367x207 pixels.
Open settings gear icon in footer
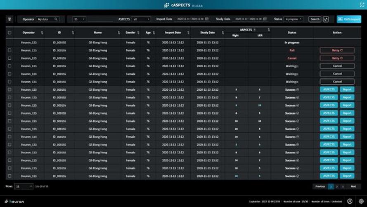361,201
